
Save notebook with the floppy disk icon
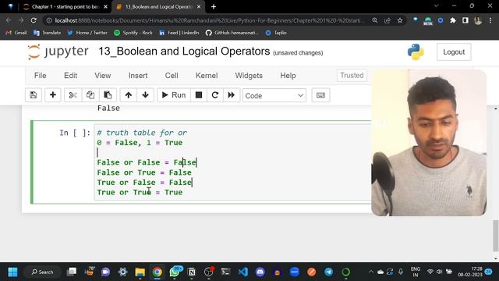point(34,95)
